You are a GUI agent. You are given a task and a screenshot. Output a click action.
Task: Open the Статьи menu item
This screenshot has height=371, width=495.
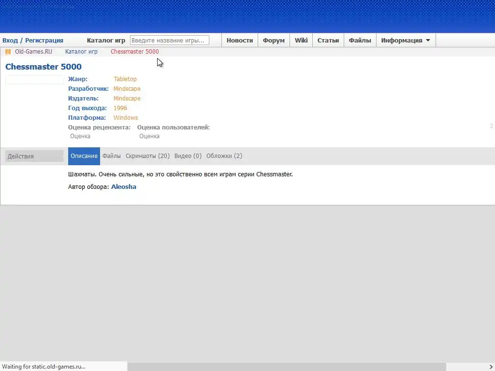(x=328, y=41)
